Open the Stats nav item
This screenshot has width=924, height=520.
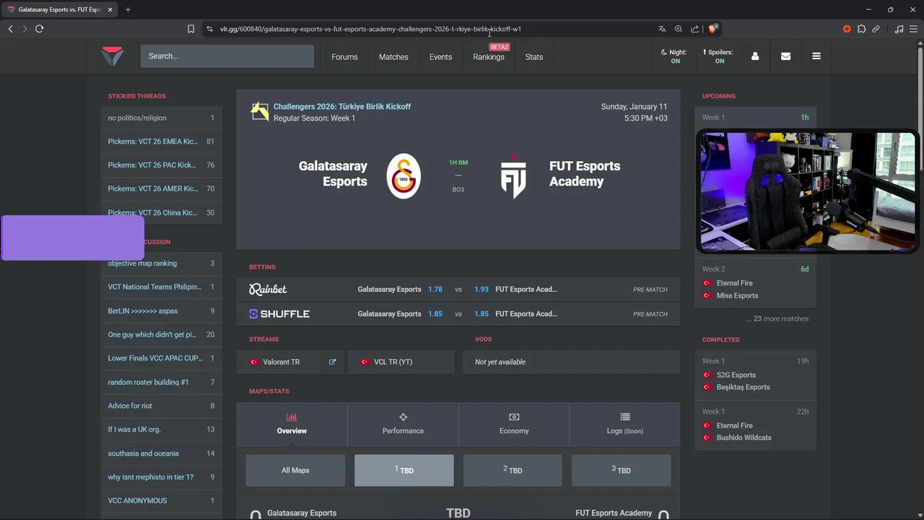534,57
